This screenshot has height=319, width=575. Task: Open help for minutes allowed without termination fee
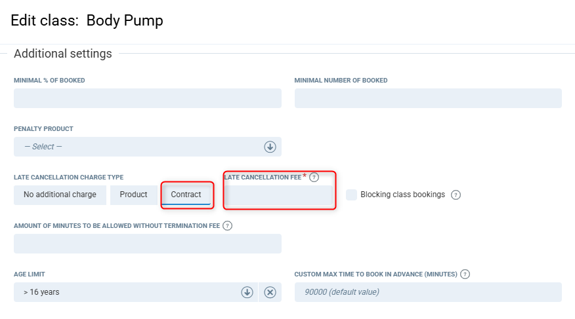(x=228, y=226)
